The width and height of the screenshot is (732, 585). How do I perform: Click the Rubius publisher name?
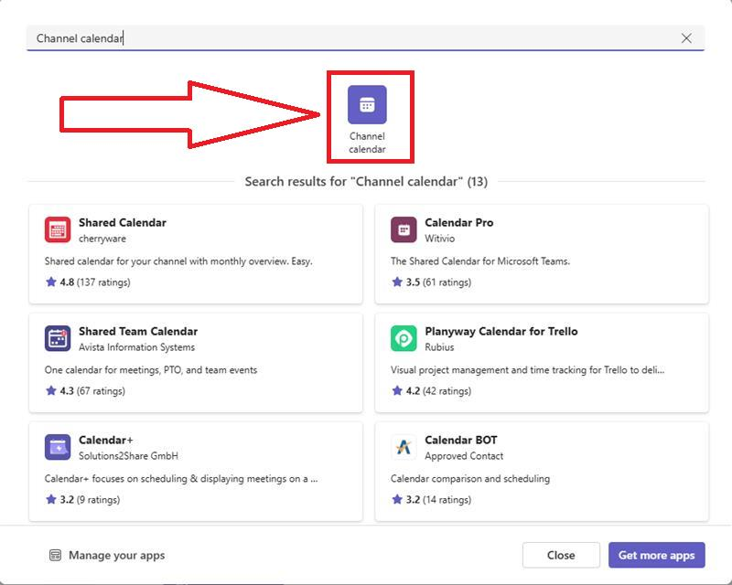(439, 347)
